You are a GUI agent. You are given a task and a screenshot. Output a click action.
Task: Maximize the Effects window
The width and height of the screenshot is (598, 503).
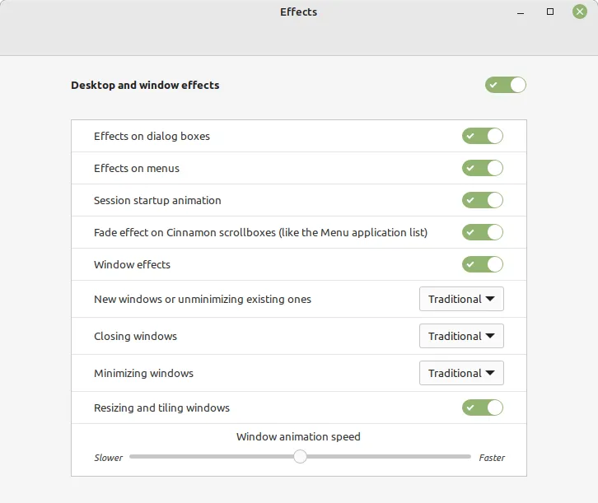[550, 12]
